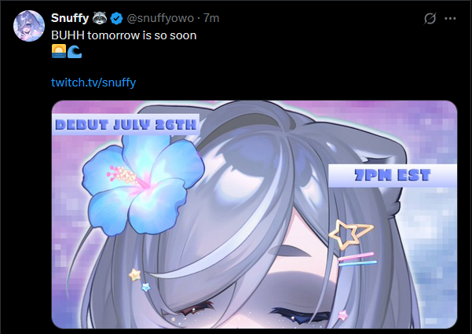Click the character's closed blue eyelashes
This screenshot has width=472, height=334.
coord(301,316)
